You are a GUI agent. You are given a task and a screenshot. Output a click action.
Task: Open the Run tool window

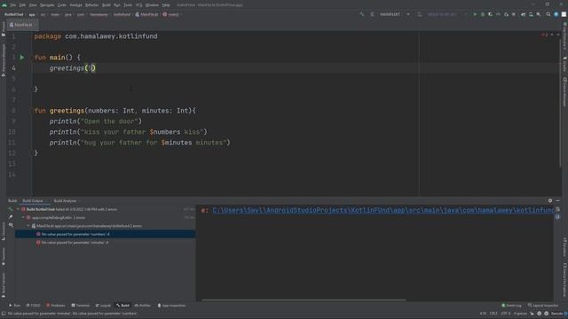pyautogui.click(x=14, y=306)
